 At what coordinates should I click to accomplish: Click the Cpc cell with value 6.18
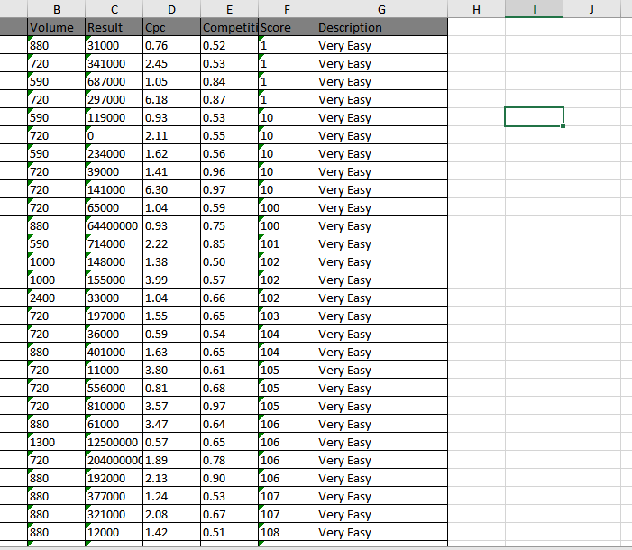pyautogui.click(x=171, y=99)
